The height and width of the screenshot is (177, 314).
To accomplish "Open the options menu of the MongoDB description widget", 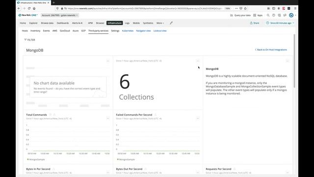I will coord(288,61).
